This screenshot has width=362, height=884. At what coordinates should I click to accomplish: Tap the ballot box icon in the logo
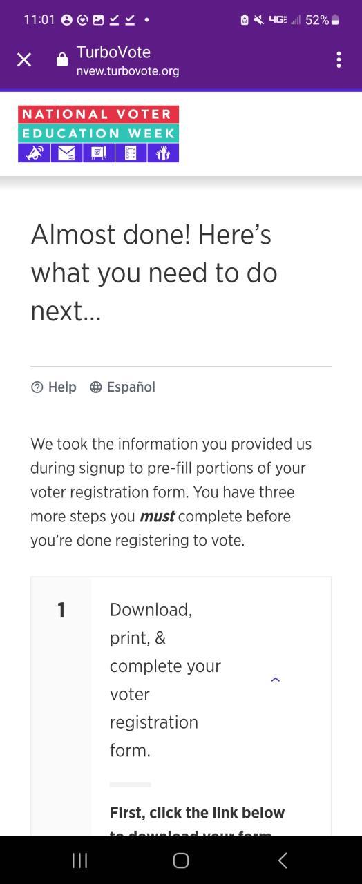[99, 153]
